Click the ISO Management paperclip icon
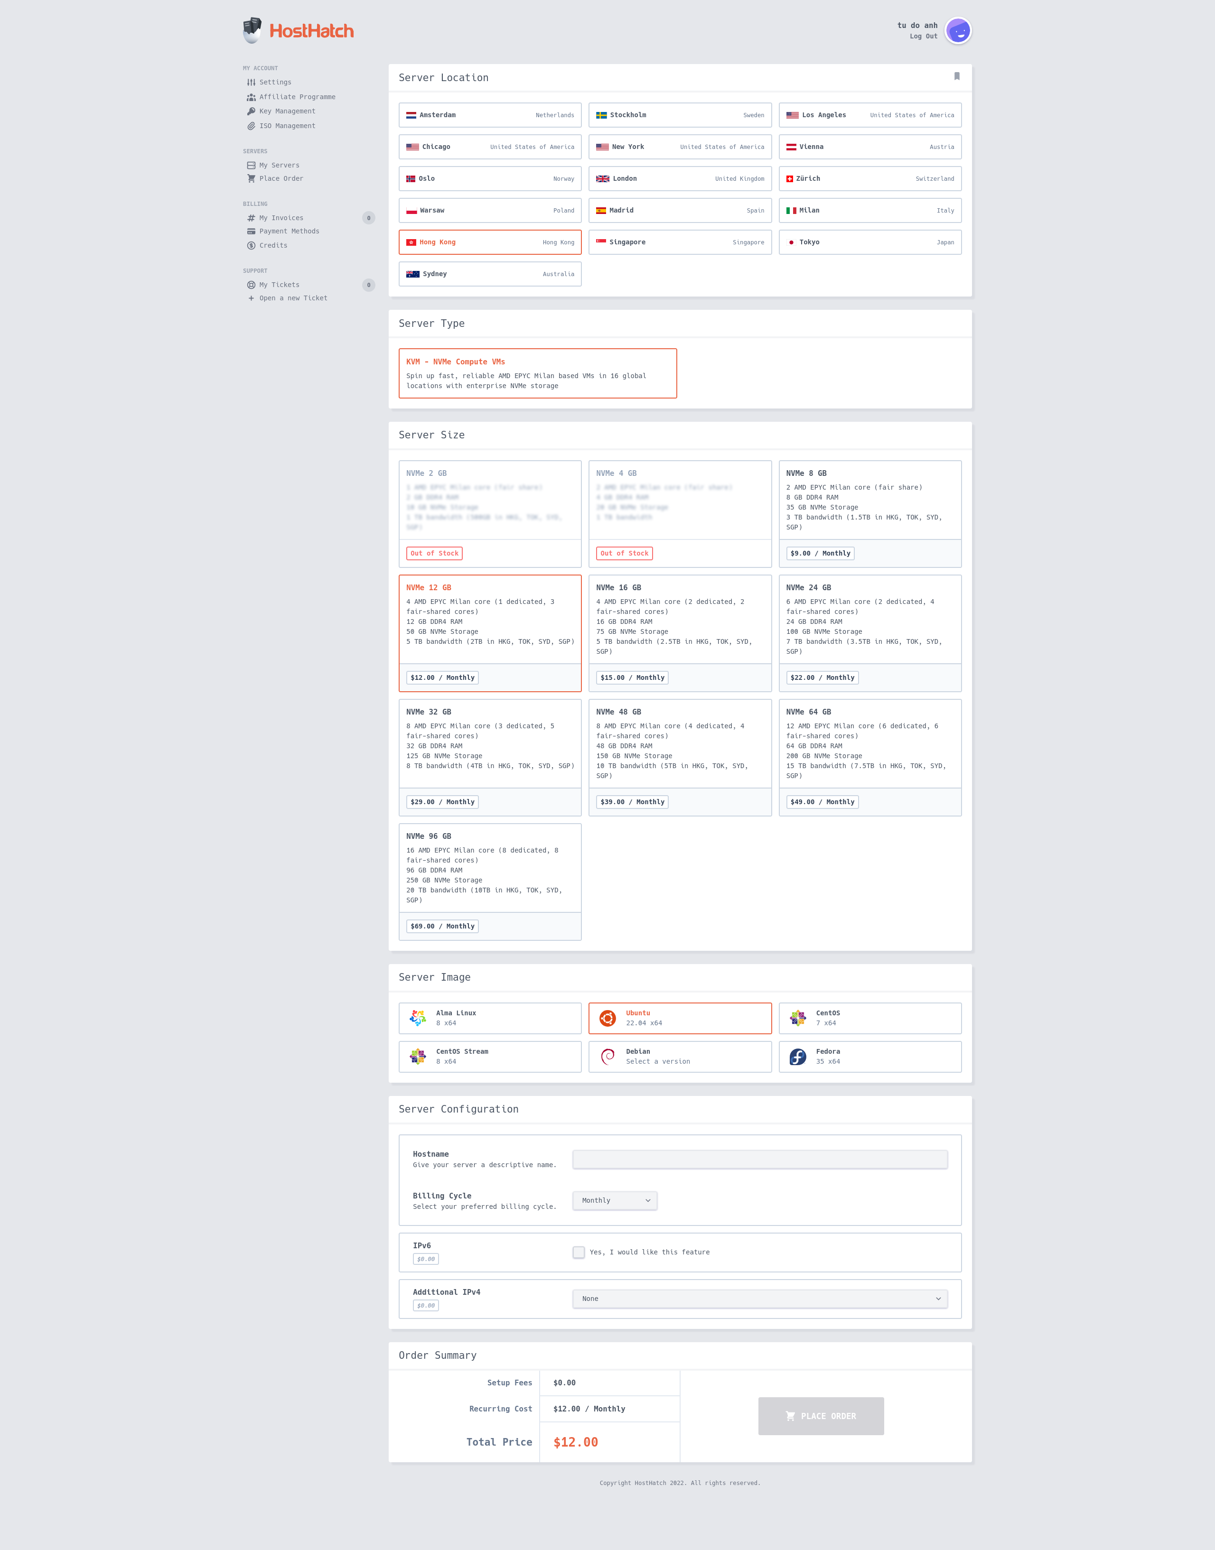Viewport: 1215px width, 1550px height. [x=251, y=126]
